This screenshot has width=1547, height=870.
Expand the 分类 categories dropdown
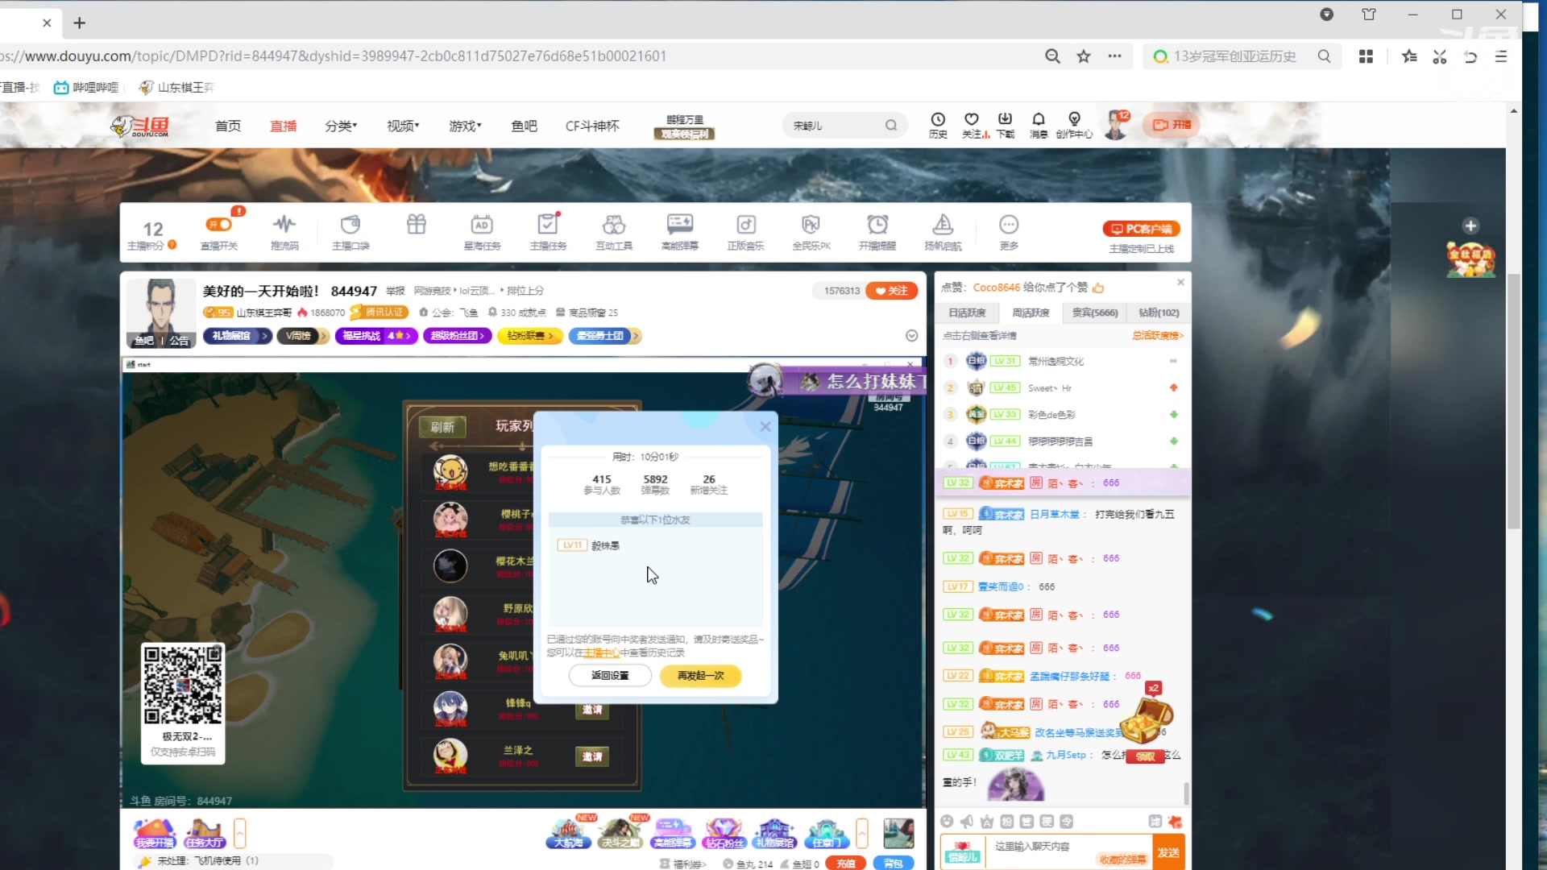point(341,126)
